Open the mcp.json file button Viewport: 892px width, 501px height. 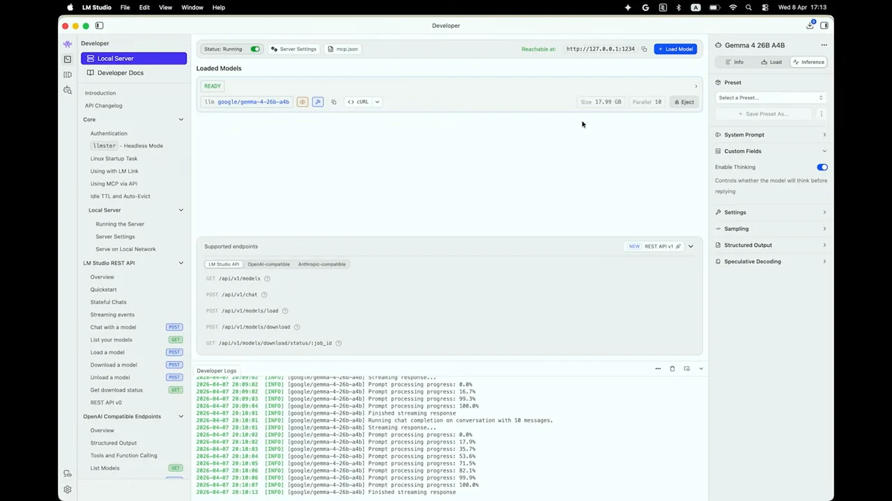click(343, 49)
